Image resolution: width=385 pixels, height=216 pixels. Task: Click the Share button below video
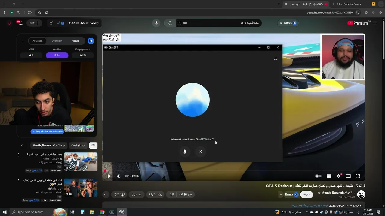tap(156, 194)
